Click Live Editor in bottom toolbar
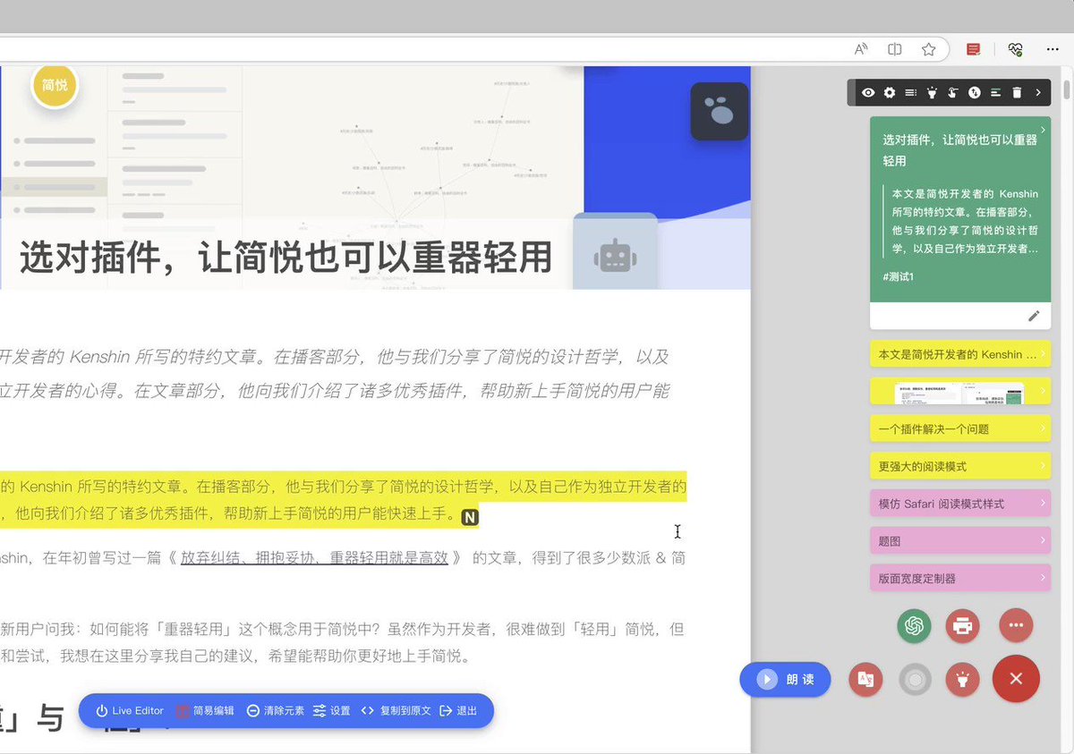The image size is (1074, 754). (130, 711)
